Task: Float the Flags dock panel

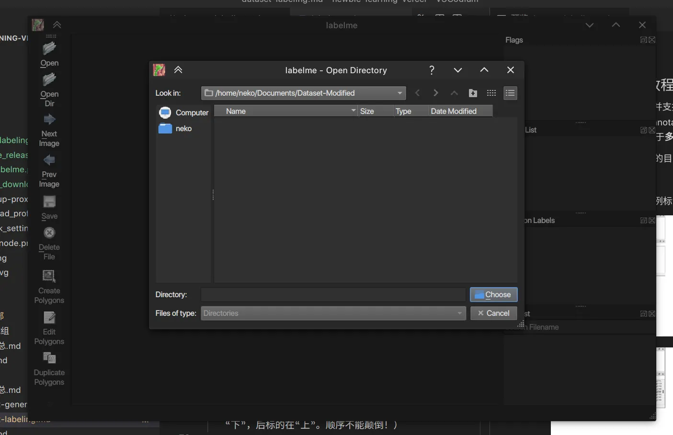Action: click(644, 40)
